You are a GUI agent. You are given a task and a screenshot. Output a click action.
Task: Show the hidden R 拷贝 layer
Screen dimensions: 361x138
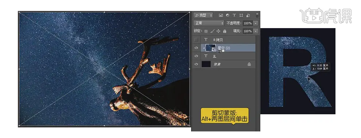tap(196, 40)
